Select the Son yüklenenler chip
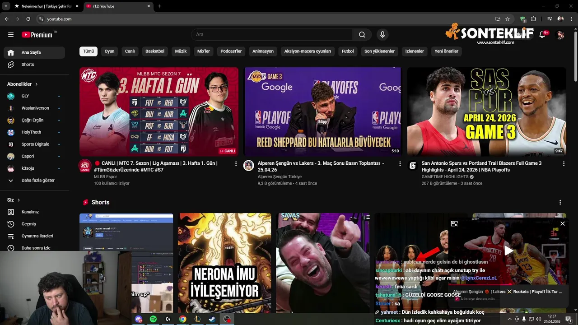This screenshot has height=325, width=578. pos(379,51)
